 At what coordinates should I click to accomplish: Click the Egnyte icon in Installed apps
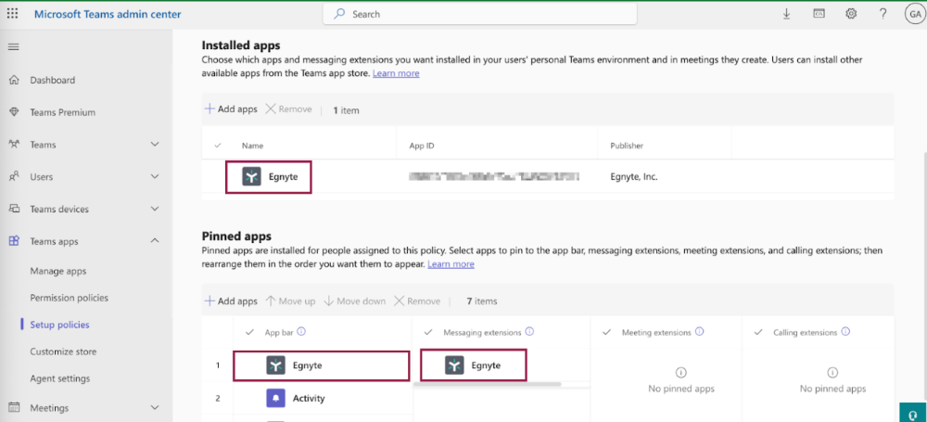point(252,176)
